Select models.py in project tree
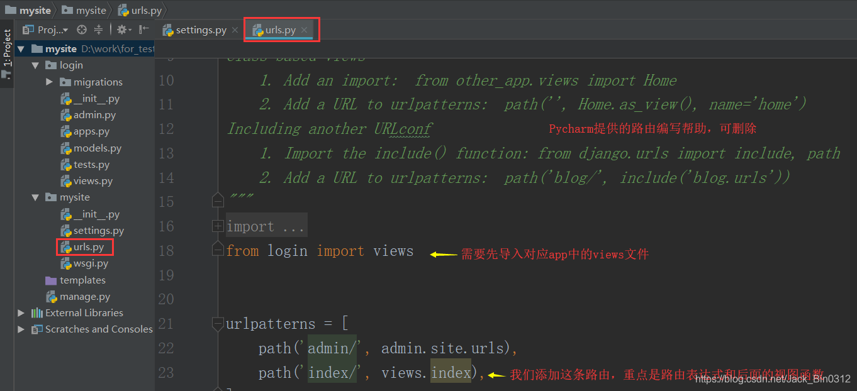Viewport: 857px width, 391px height. tap(91, 148)
